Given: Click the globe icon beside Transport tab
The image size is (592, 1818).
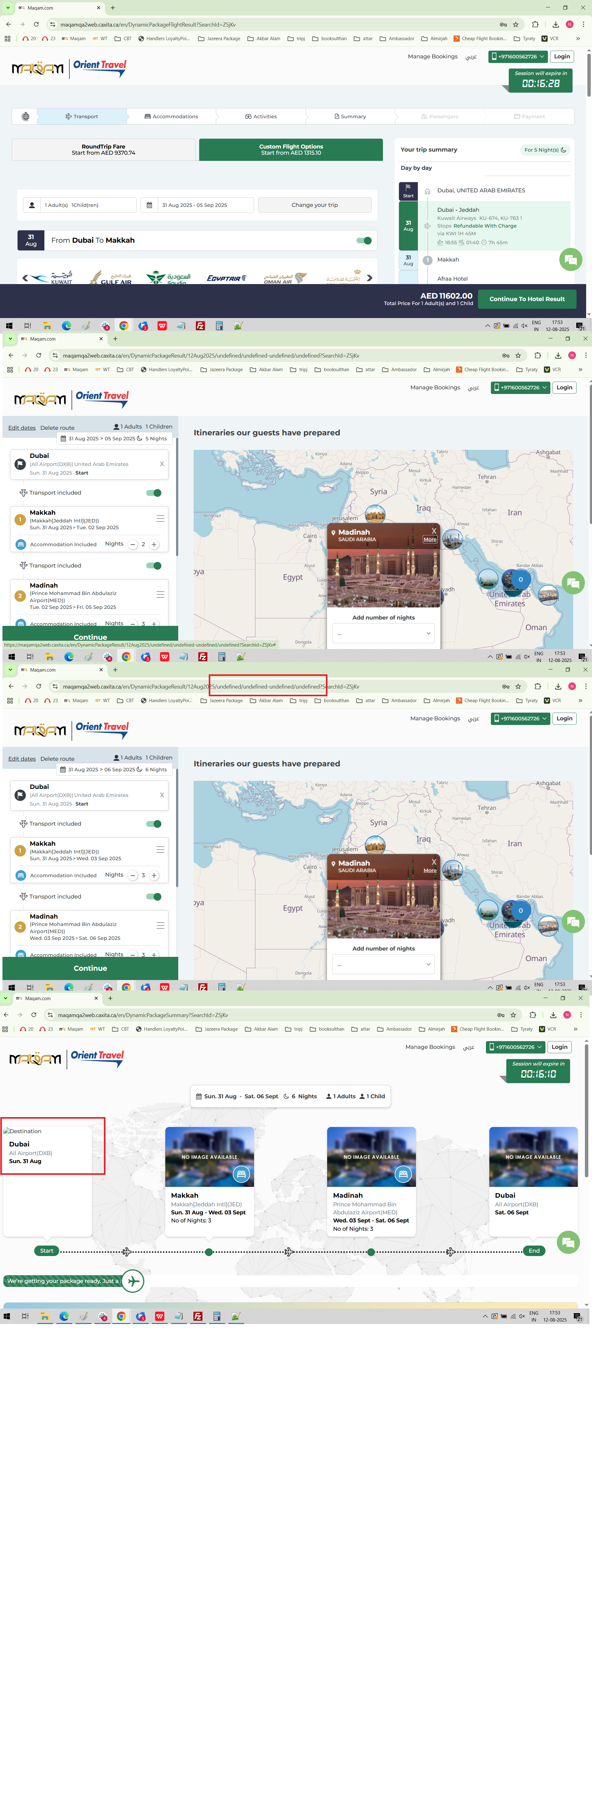Looking at the screenshot, I should click(x=25, y=116).
